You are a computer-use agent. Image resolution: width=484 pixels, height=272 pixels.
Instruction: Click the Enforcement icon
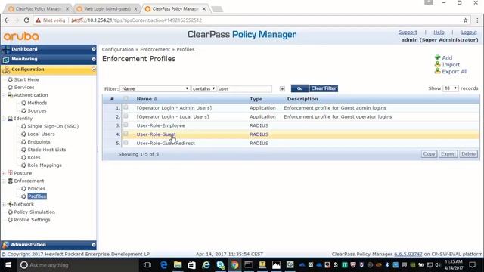click(x=10, y=181)
